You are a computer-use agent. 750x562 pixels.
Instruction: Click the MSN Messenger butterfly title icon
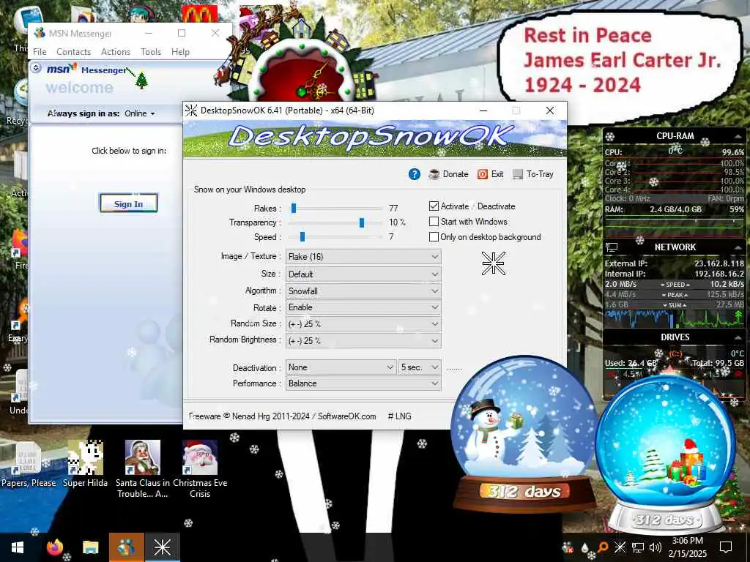40,33
